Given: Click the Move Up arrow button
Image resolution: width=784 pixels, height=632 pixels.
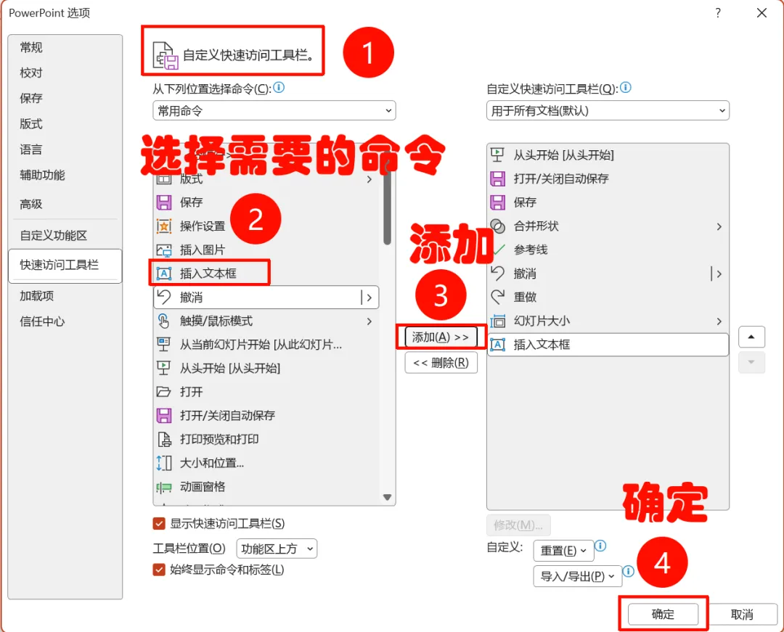Looking at the screenshot, I should click(751, 337).
